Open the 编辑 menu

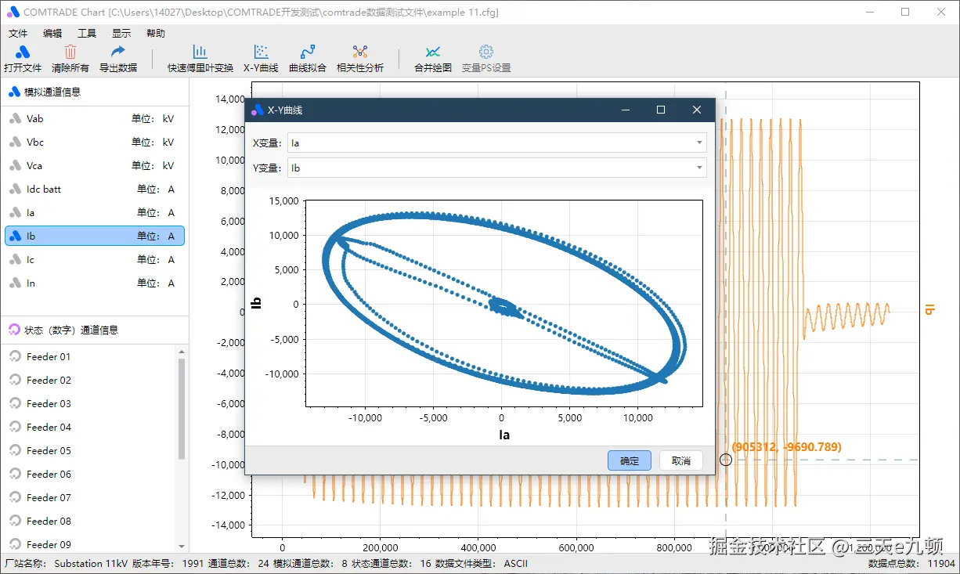pyautogui.click(x=52, y=34)
